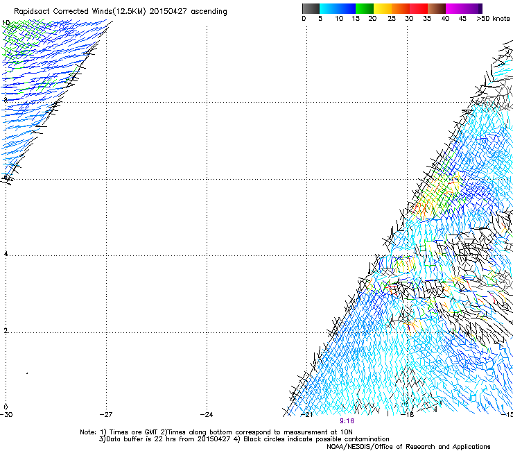This screenshot has width=513, height=451.
Task: Click the '-27' longitude axis label
Action: [x=106, y=415]
